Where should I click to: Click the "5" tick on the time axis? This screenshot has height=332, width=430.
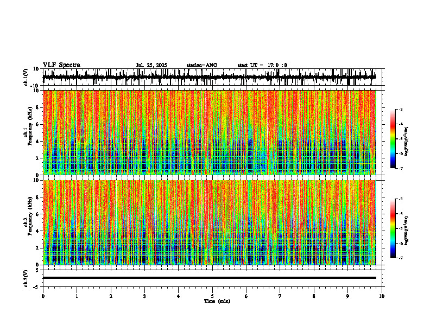pos(212,296)
